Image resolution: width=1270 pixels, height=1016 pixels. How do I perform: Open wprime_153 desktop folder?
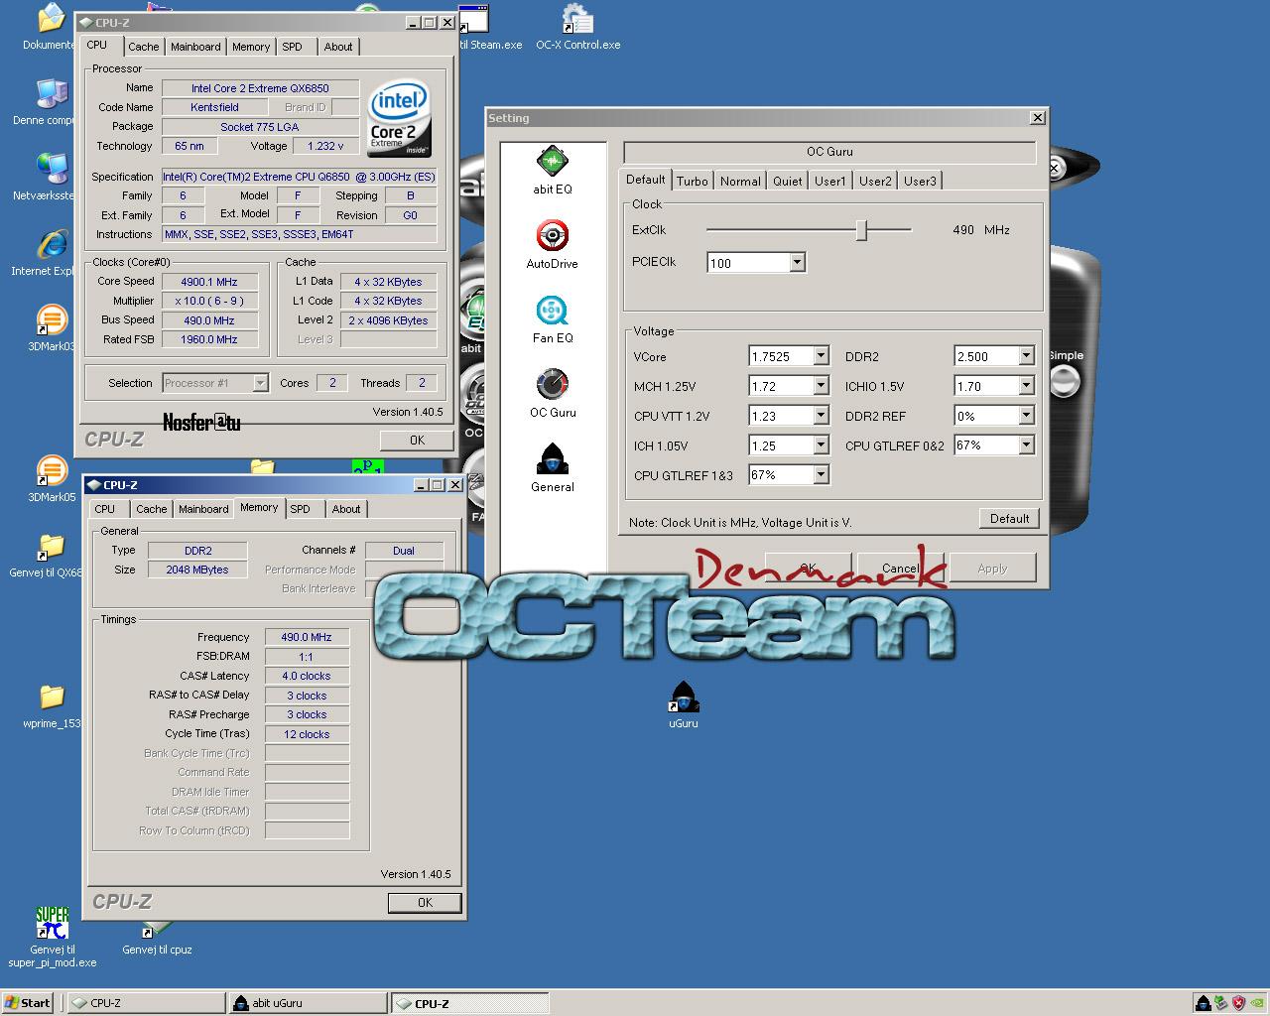tap(52, 705)
